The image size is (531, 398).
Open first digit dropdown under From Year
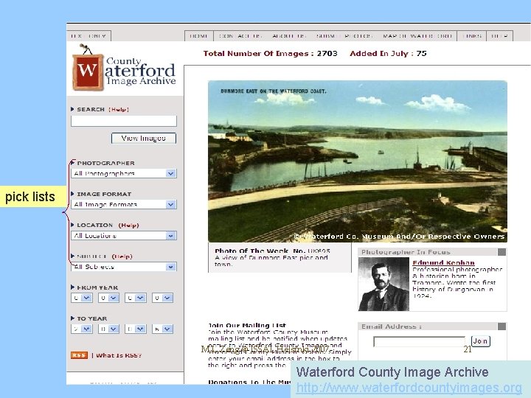coord(82,298)
